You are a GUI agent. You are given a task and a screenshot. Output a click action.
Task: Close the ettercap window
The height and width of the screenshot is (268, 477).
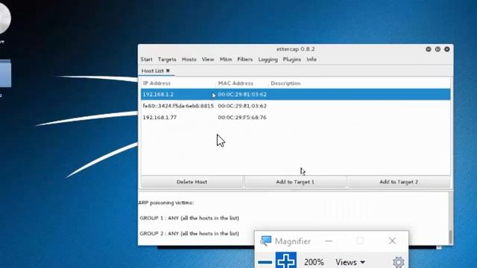[x=447, y=49]
